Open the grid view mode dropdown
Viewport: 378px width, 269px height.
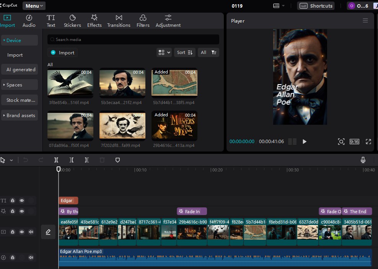tap(164, 52)
